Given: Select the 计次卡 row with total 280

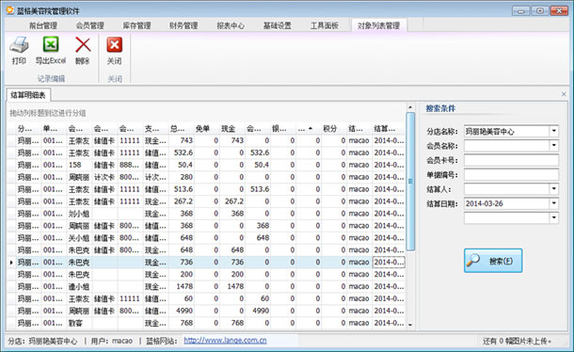Looking at the screenshot, I should click(x=207, y=177).
